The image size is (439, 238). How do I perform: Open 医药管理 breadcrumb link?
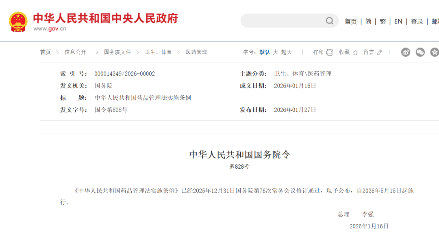(x=196, y=52)
